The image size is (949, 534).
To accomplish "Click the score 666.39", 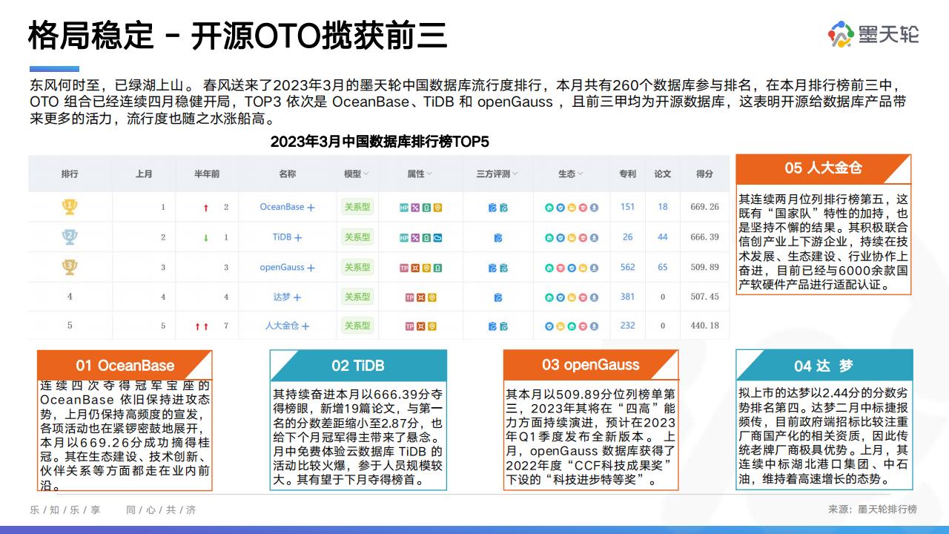I will 704,237.
